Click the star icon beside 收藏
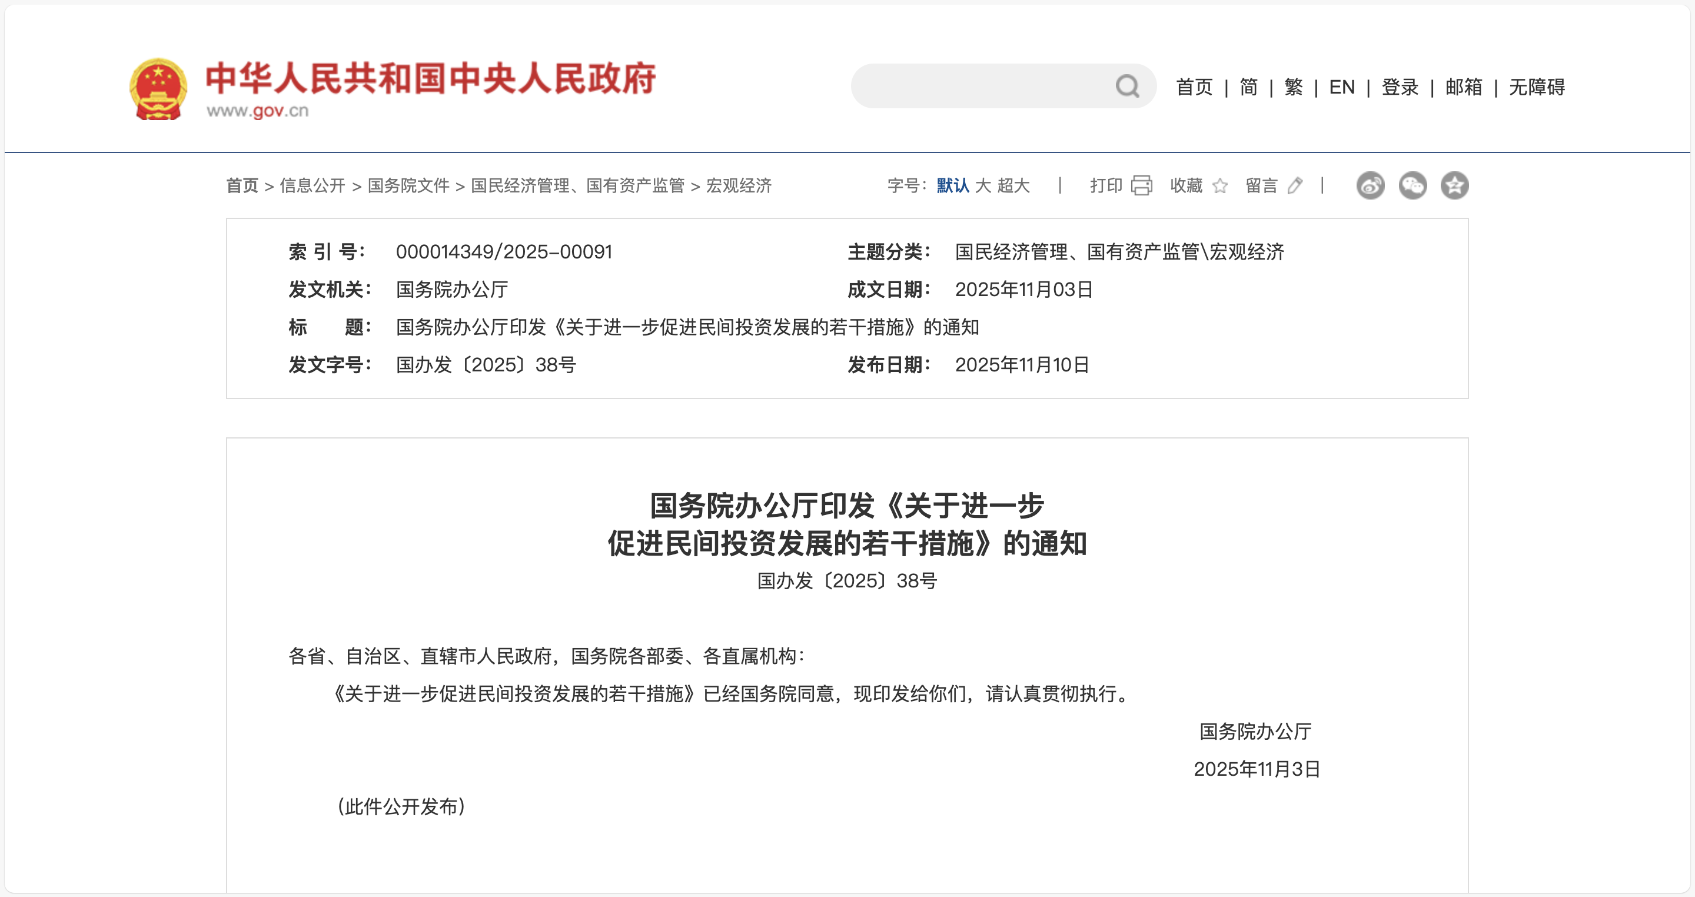Screen dimensions: 1695x897 (x=1221, y=186)
